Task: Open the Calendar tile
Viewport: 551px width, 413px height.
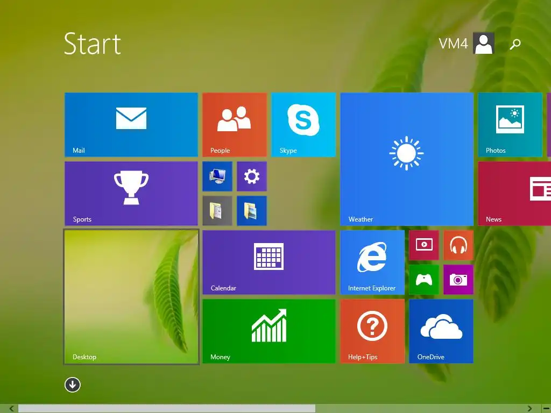Action: [269, 262]
